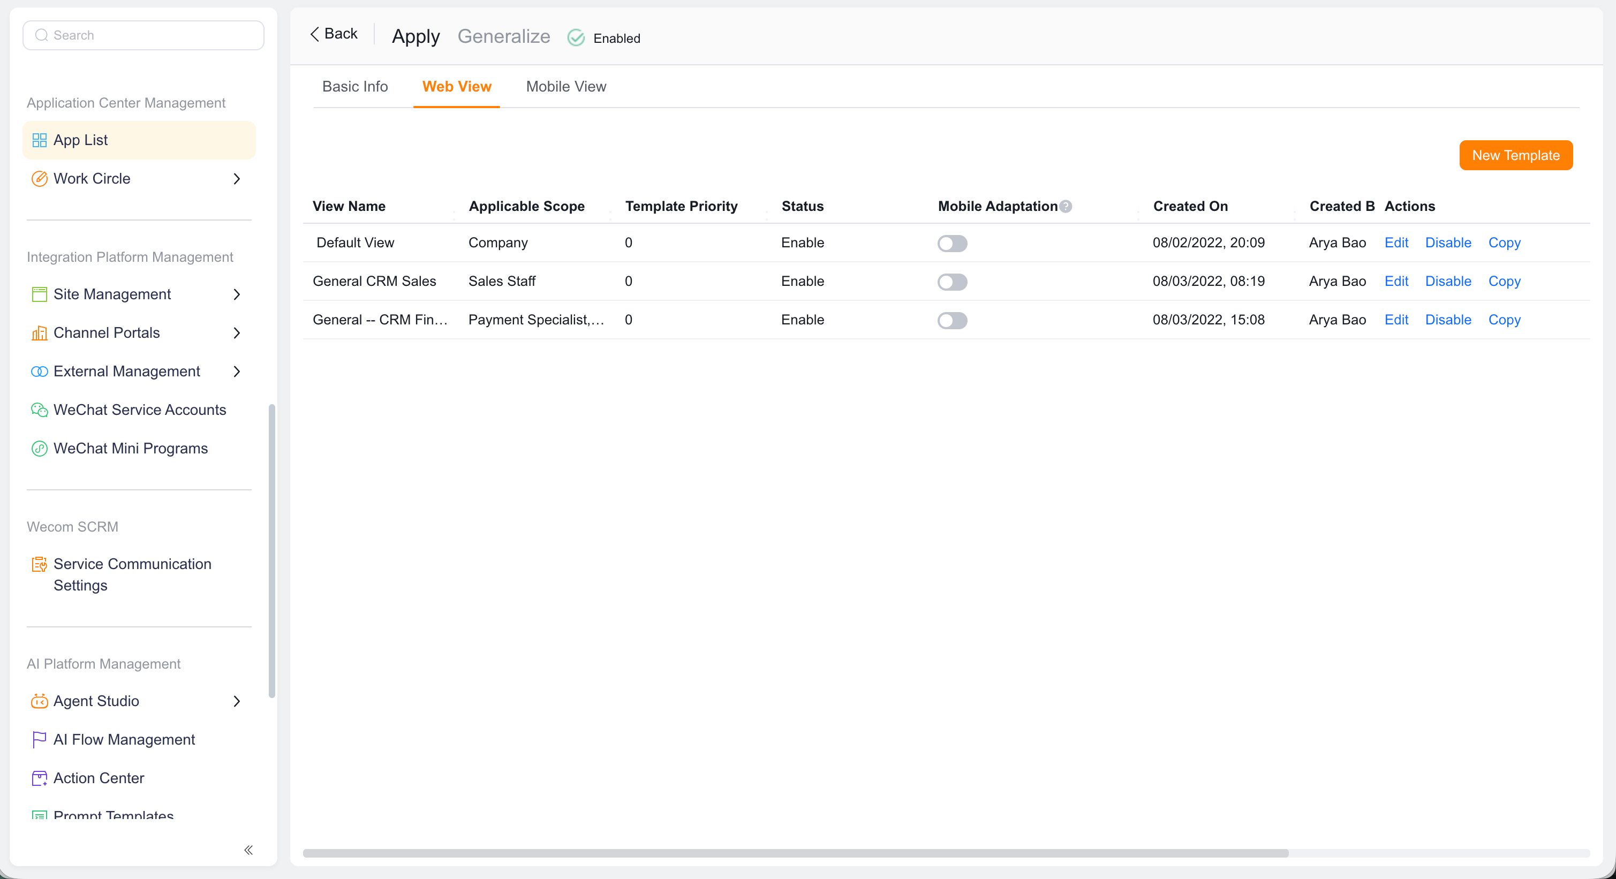1616x879 pixels.
Task: Open Service Communication Settings
Action: pos(139,575)
